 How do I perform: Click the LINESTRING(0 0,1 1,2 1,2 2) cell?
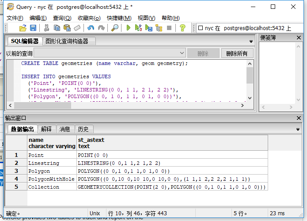[172, 163]
